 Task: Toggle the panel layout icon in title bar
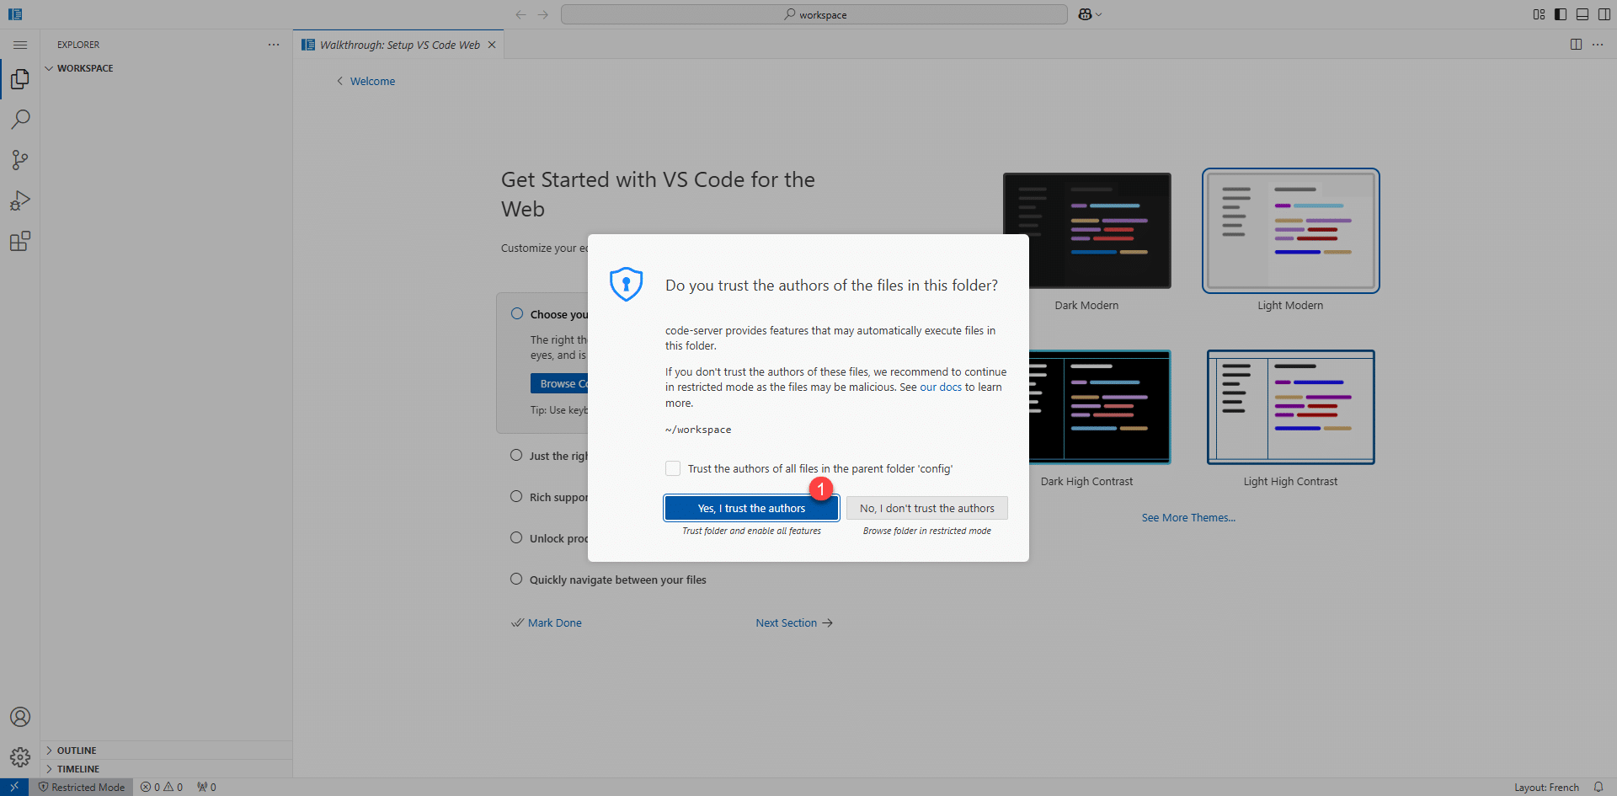pos(1582,14)
